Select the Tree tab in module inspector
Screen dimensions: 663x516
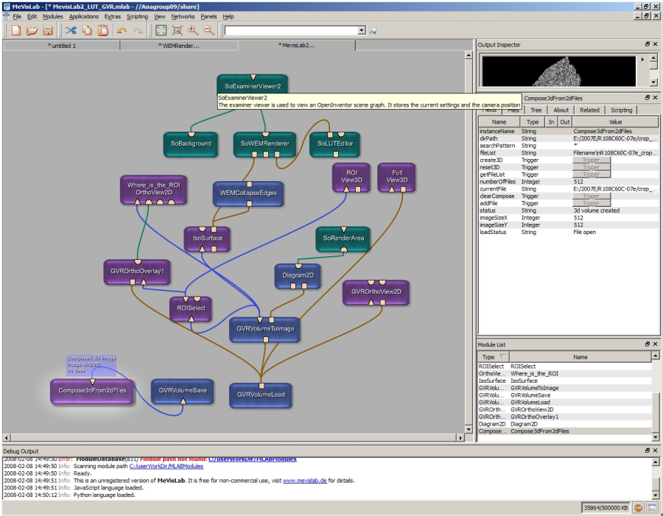536,110
